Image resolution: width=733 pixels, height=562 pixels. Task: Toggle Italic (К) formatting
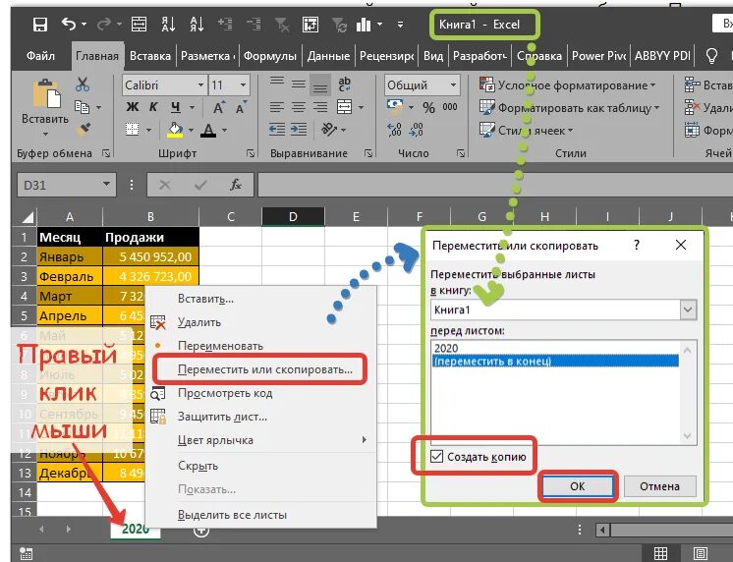click(x=153, y=107)
